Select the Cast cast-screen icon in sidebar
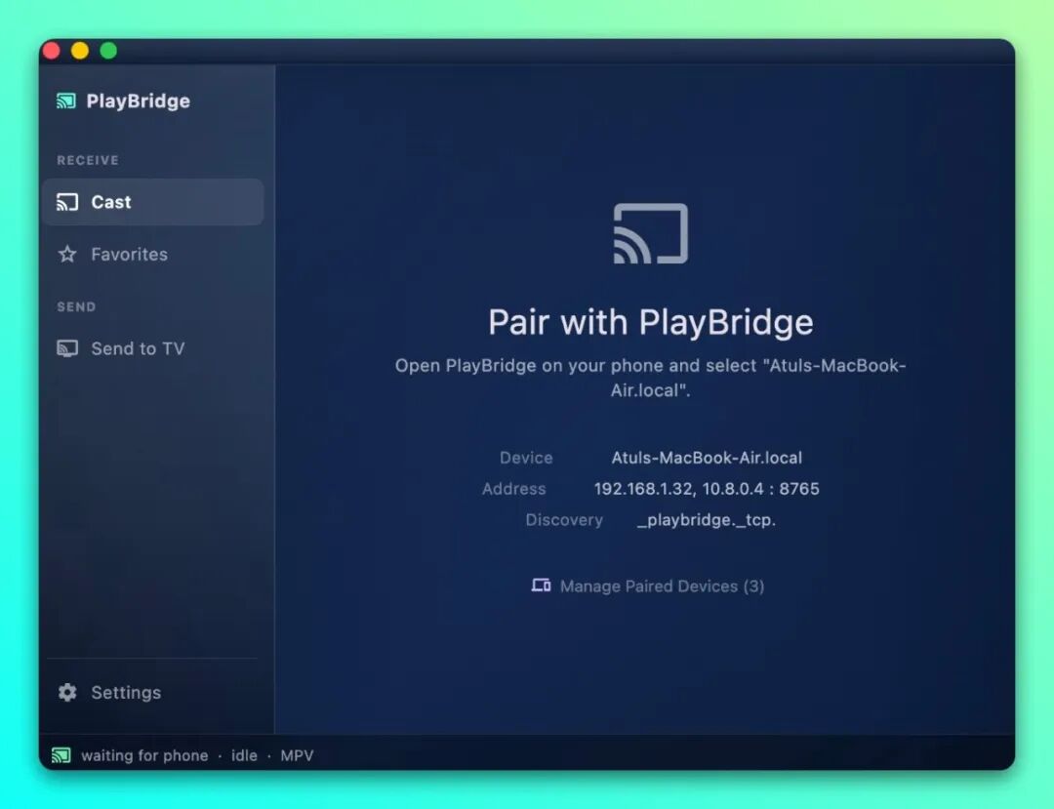The height and width of the screenshot is (809, 1054). 67,202
